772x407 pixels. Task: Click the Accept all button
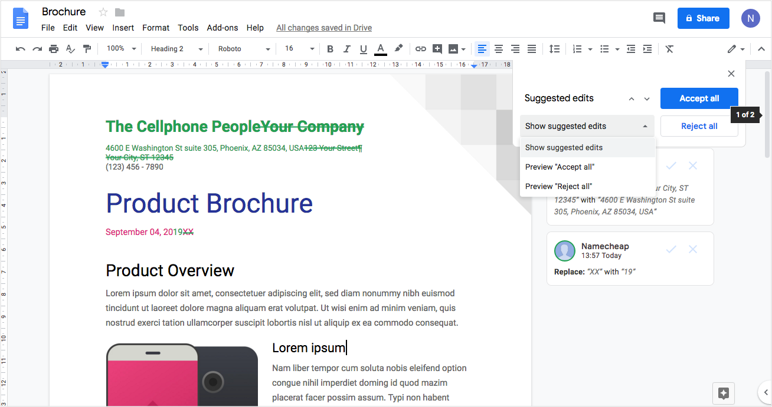pos(699,98)
